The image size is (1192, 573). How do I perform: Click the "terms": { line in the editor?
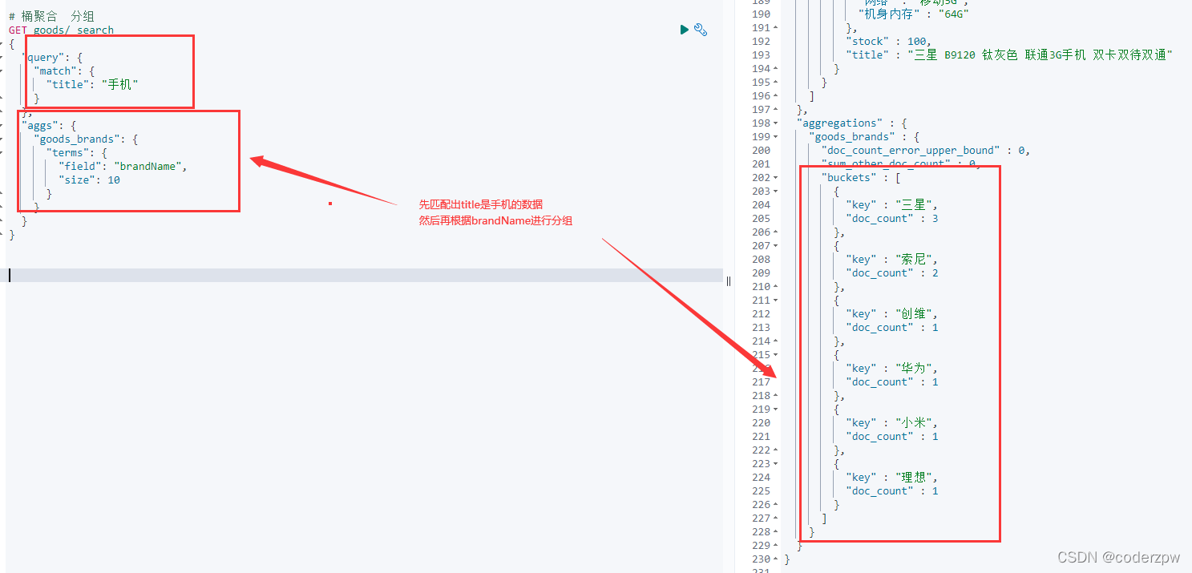tap(77, 153)
